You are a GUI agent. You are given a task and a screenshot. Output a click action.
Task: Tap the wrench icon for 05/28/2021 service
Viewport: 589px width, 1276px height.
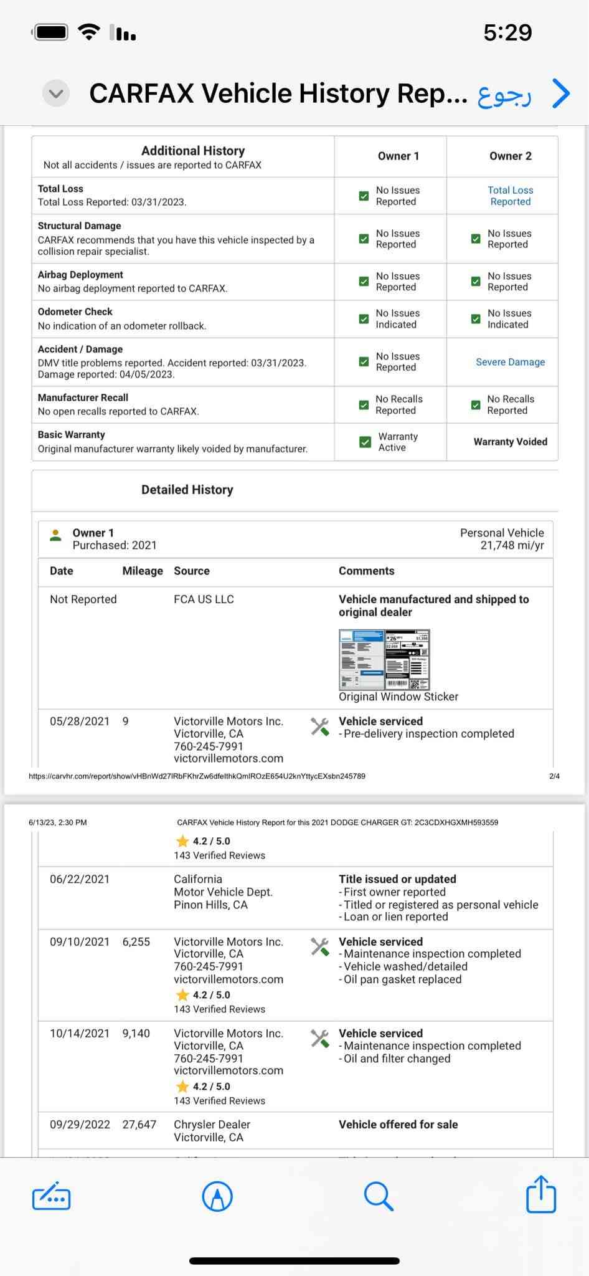coord(320,726)
